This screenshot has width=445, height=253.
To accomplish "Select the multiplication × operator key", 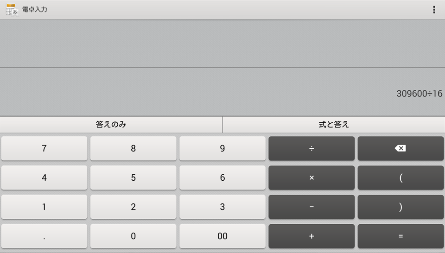I will (311, 177).
